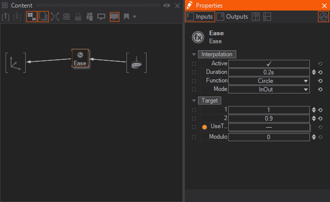
Task: Click the Target section header button
Action: pyautogui.click(x=208, y=100)
